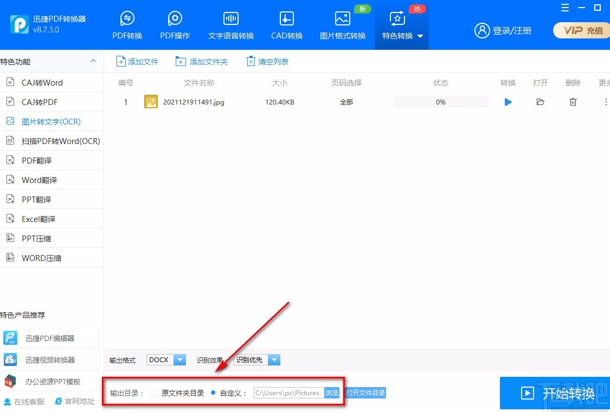Image resolution: width=610 pixels, height=412 pixels.
Task: Select the 自定义 output directory radio
Action: (213, 393)
